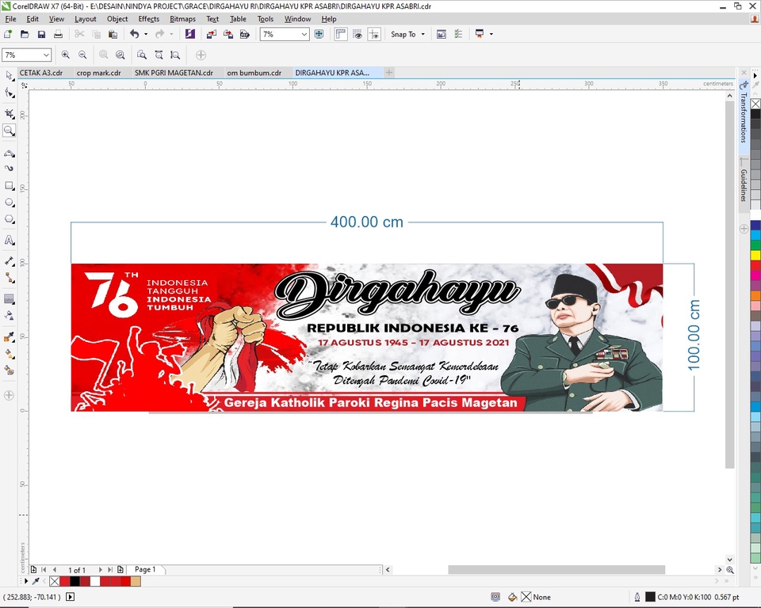Click the Undo arrow icon
This screenshot has width=761, height=608.
(x=135, y=34)
